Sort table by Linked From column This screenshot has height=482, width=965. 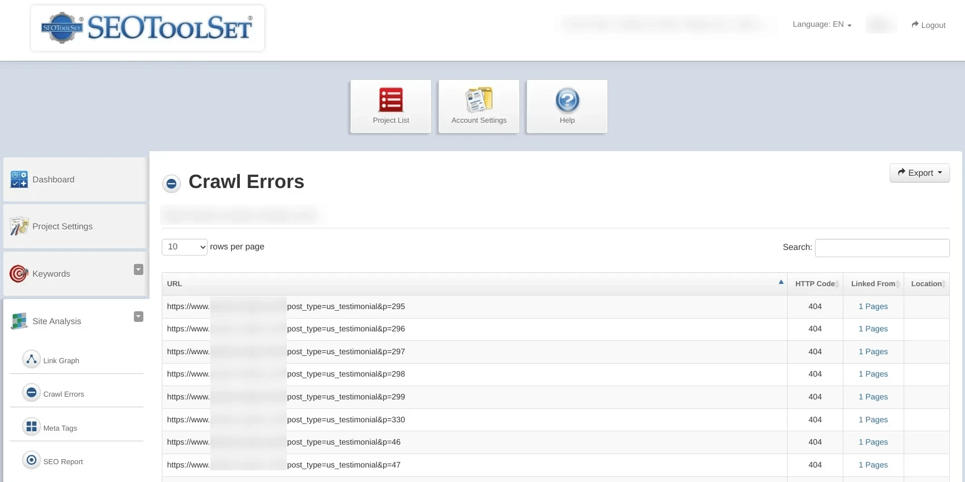[x=874, y=284]
